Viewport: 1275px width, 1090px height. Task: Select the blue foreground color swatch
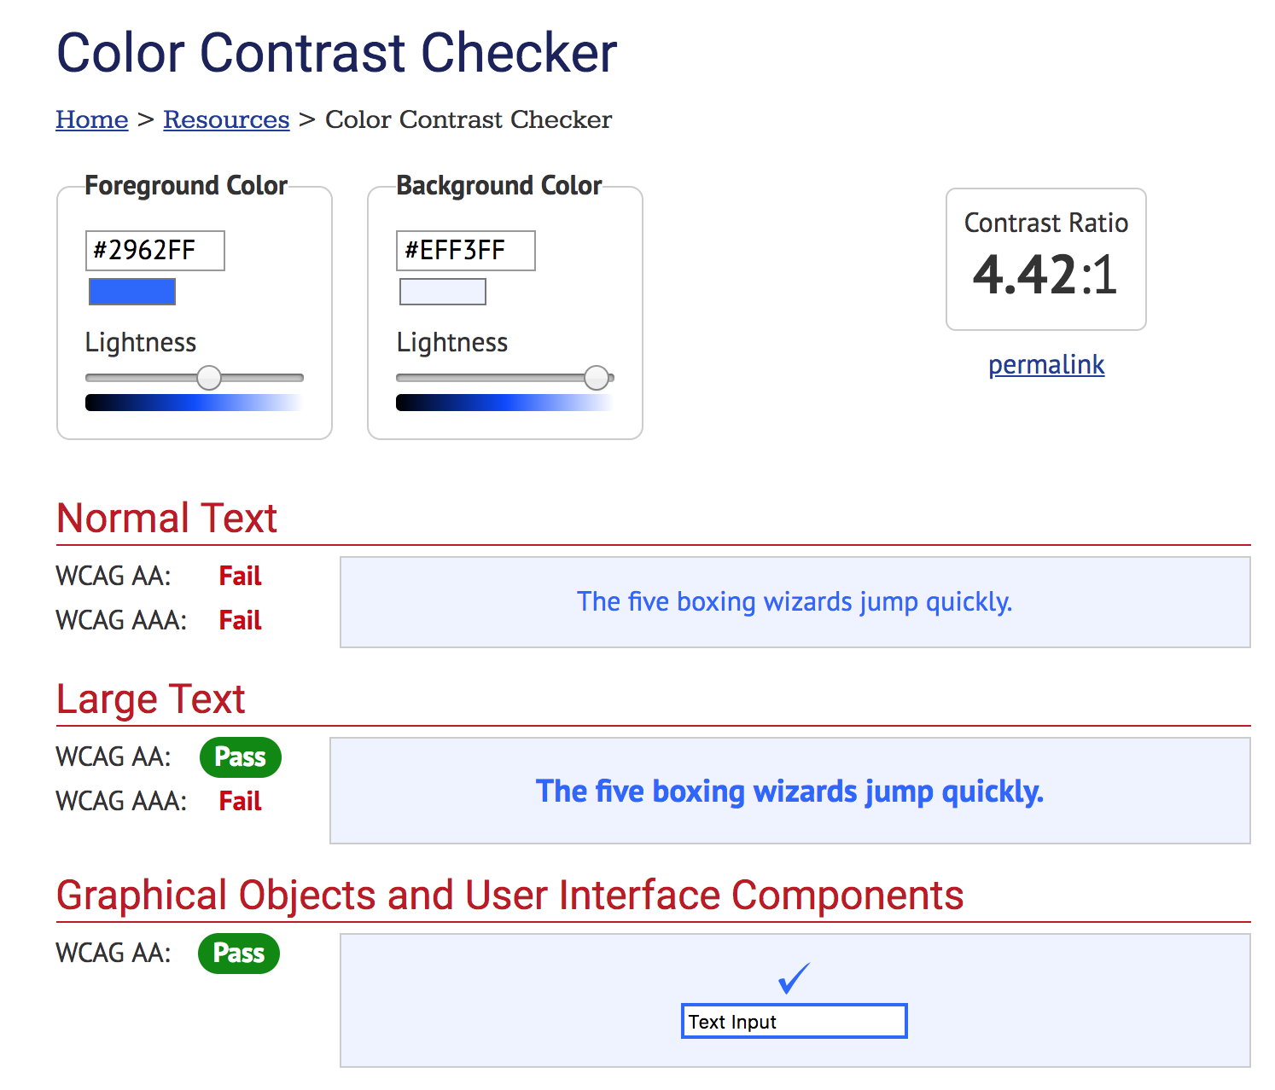point(131,291)
